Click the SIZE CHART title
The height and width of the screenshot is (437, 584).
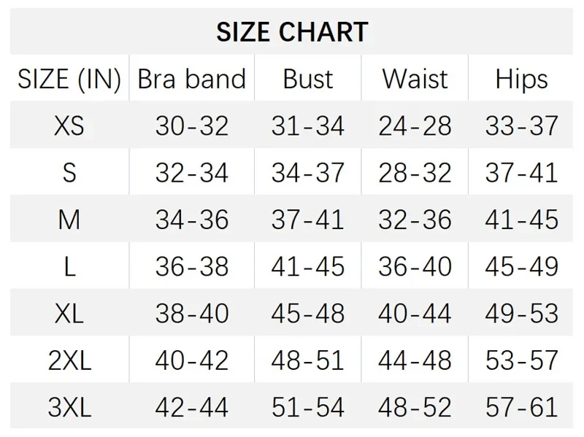tap(292, 32)
